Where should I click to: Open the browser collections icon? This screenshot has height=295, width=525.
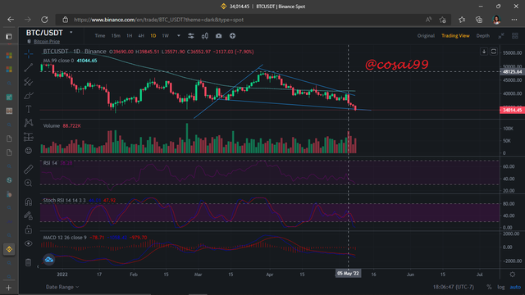tap(479, 20)
